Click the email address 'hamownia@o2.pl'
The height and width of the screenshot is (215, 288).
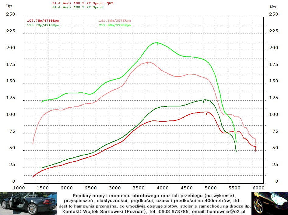[x=226, y=212]
